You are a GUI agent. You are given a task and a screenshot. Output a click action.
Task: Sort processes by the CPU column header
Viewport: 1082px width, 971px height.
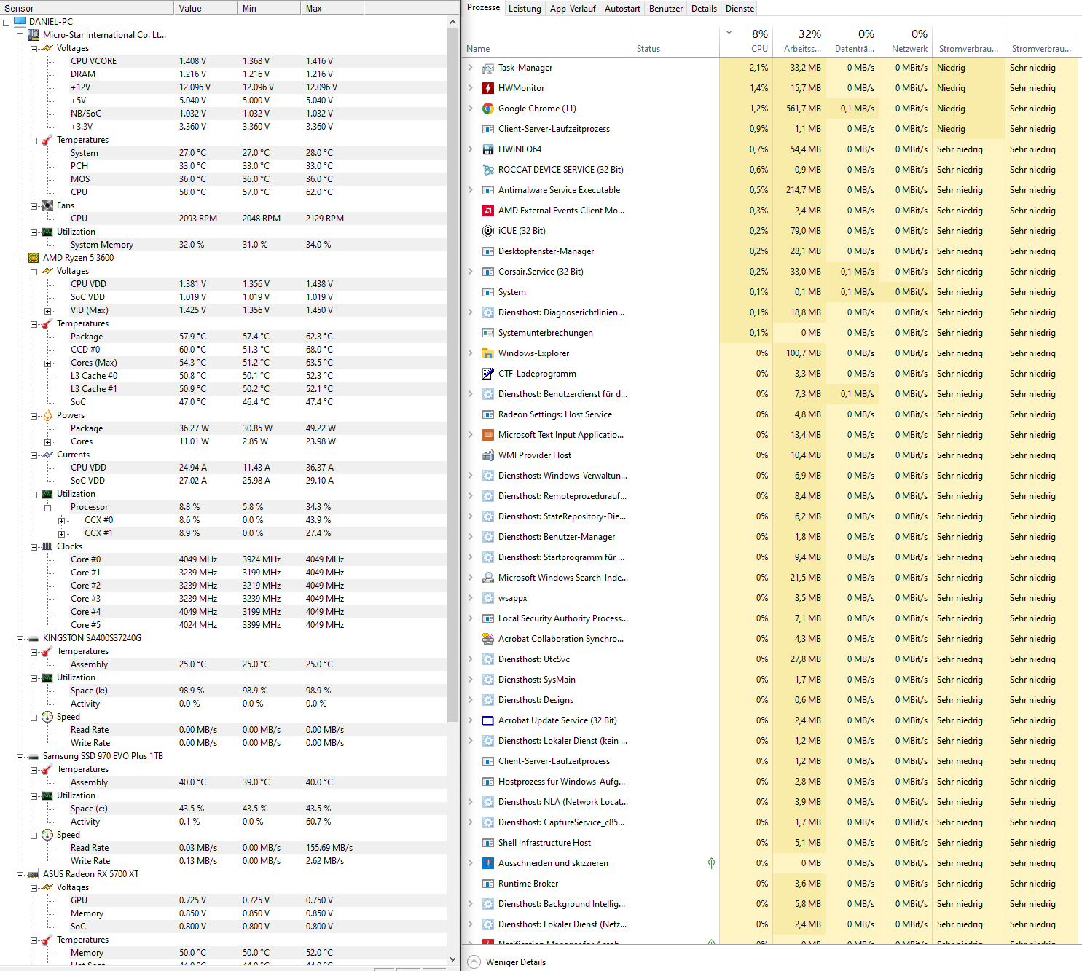tap(746, 41)
